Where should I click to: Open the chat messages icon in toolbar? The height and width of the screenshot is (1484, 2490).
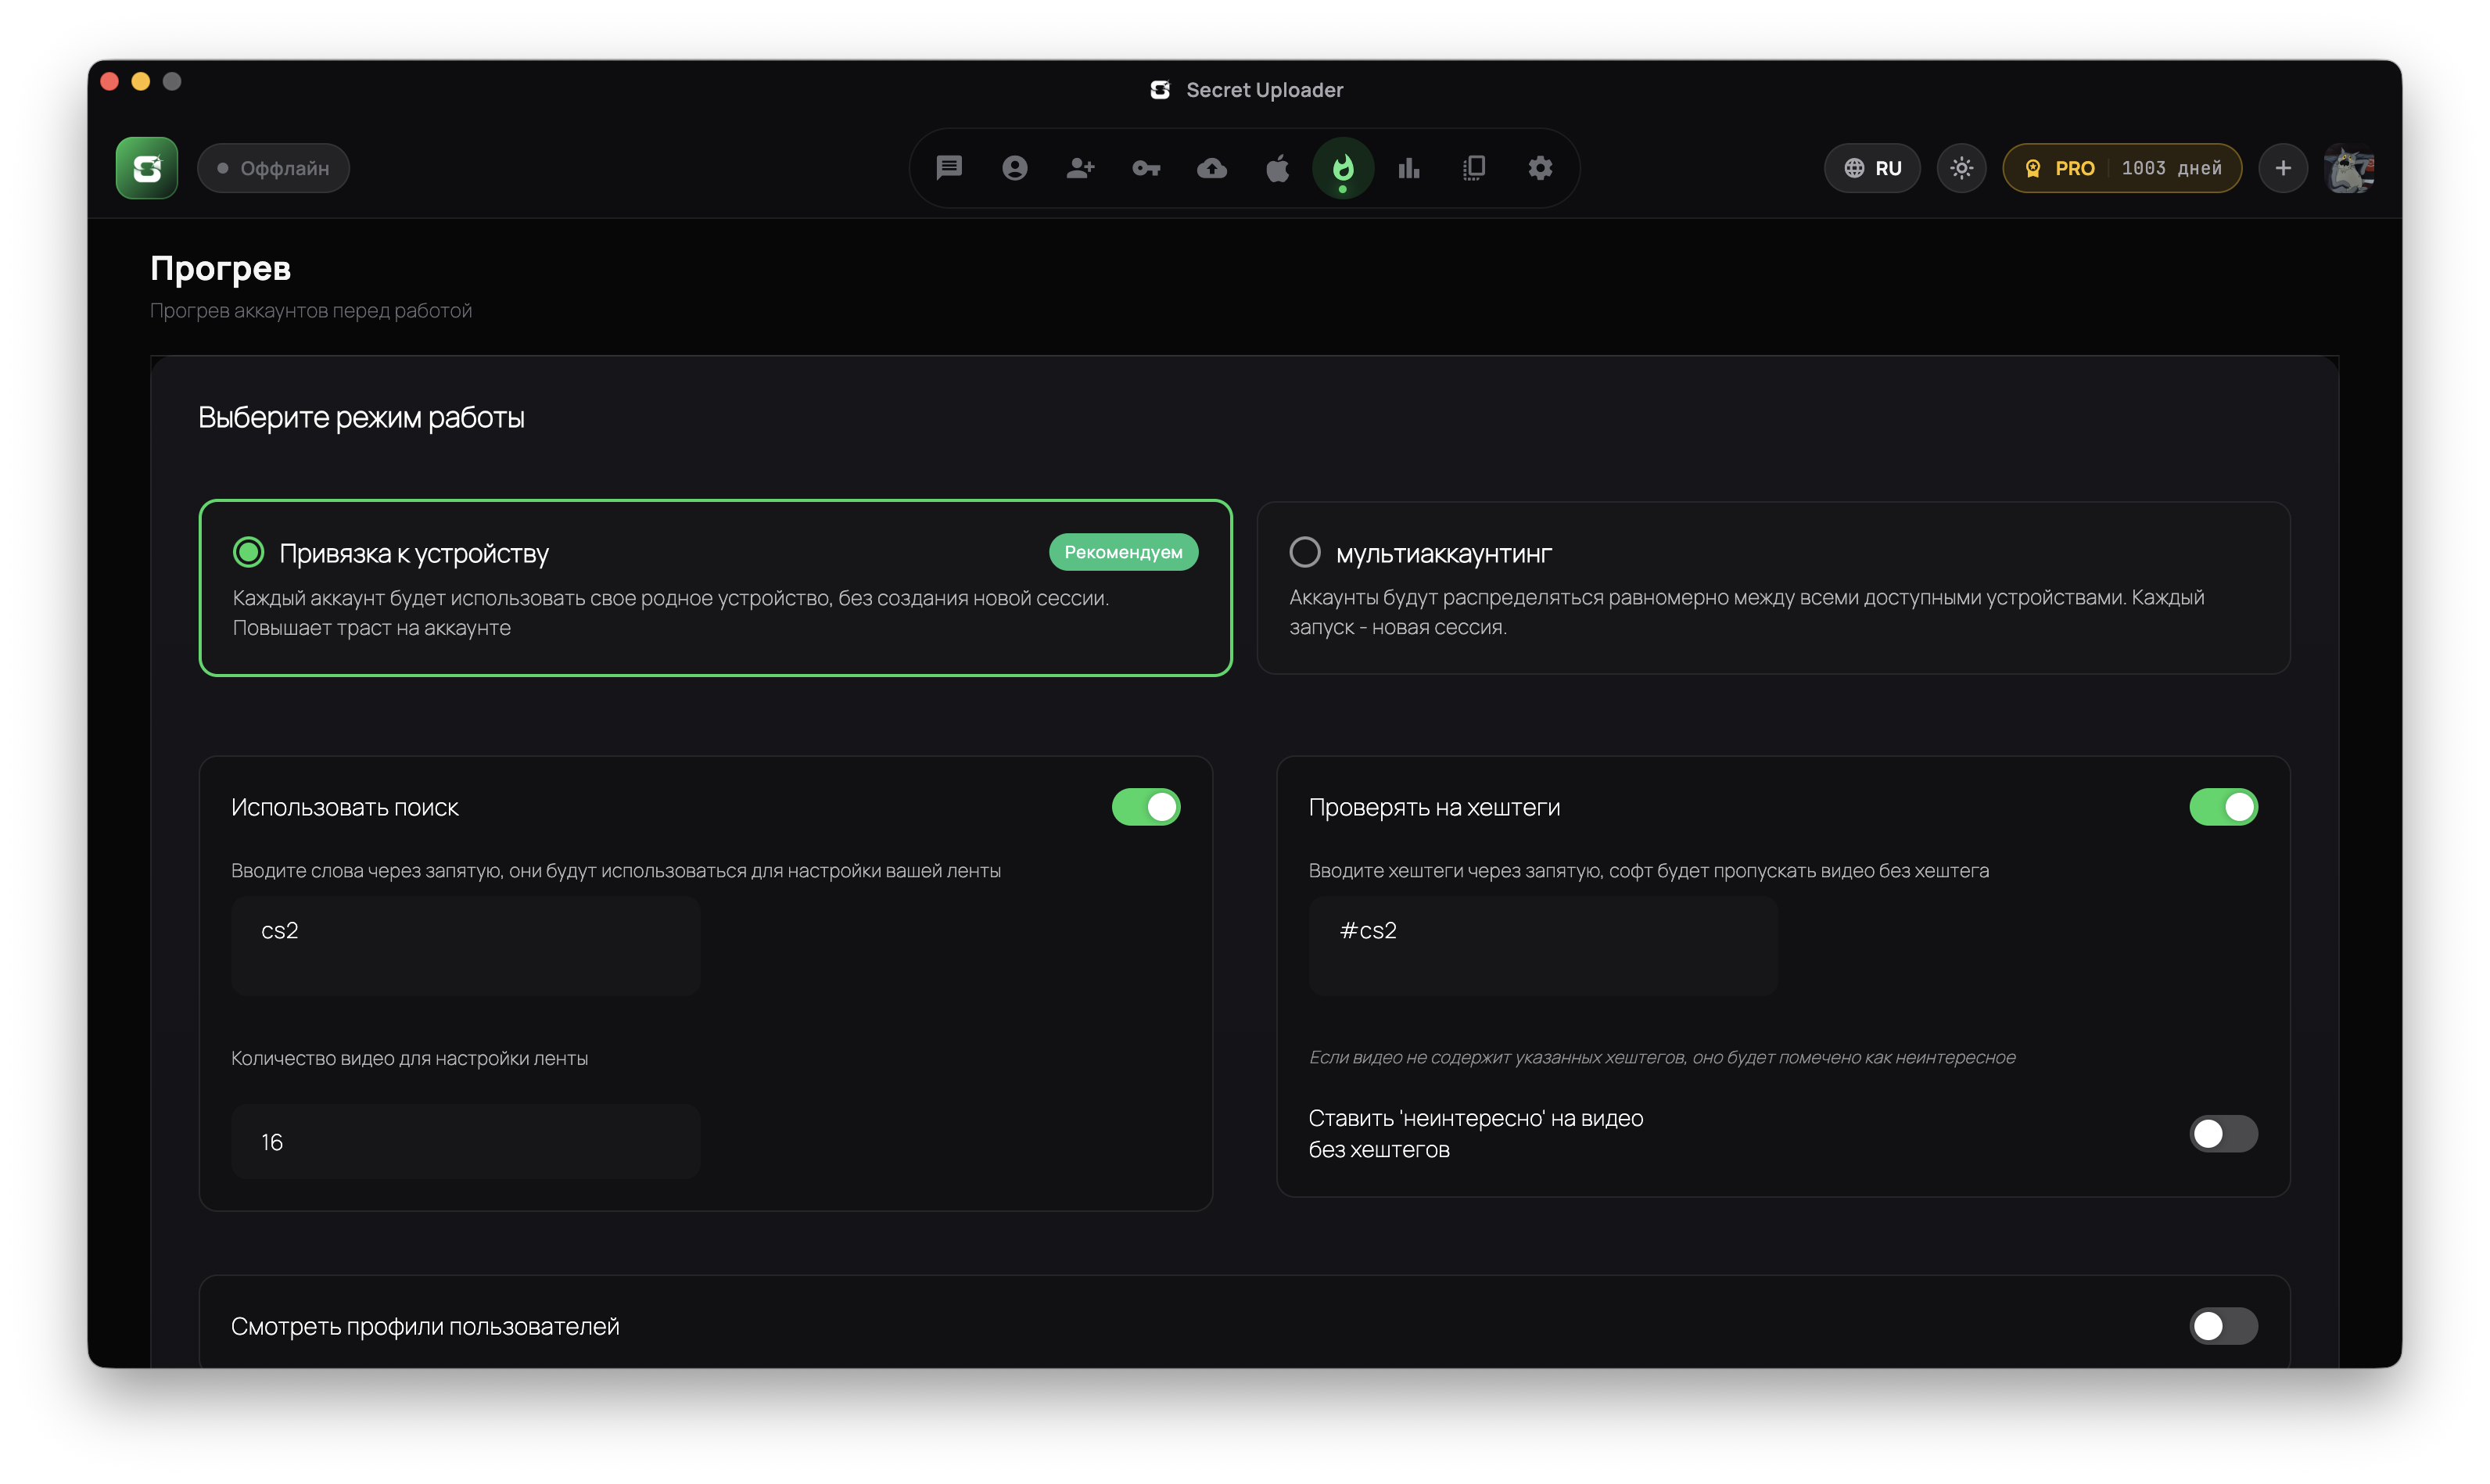(948, 168)
